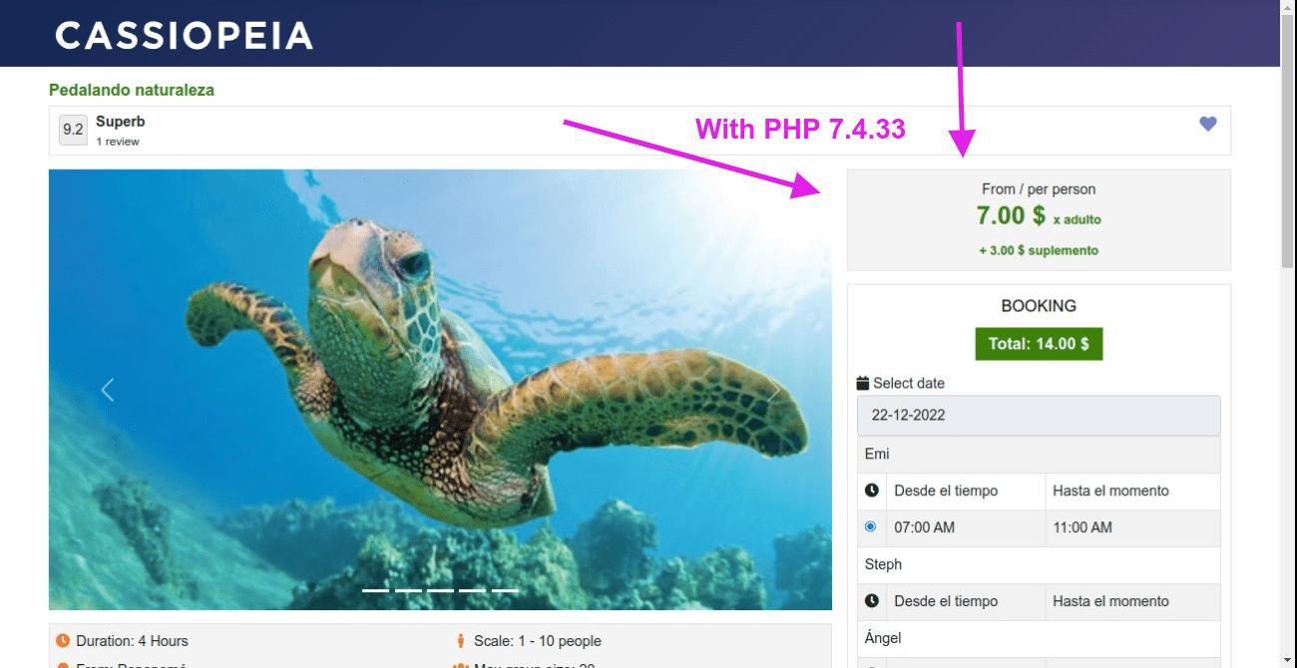This screenshot has height=668, width=1297.
Task: Click the page vertical scrollbar down arrow
Action: [1288, 660]
